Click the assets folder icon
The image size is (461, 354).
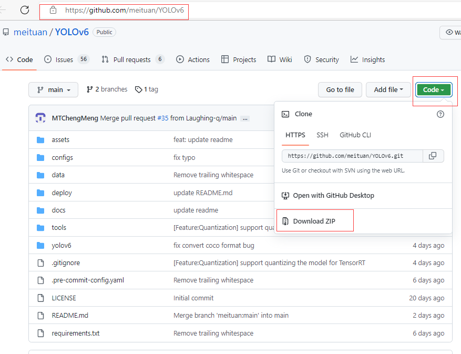[40, 140]
